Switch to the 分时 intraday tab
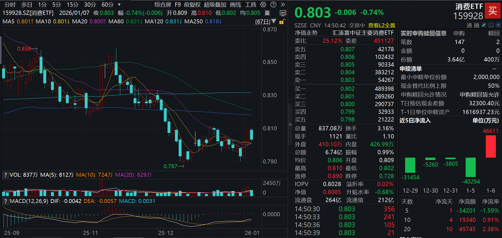The image size is (502, 238). (x=10, y=5)
